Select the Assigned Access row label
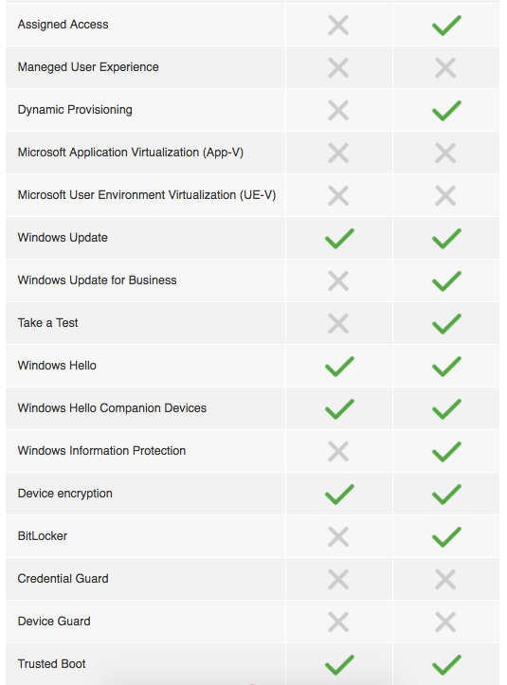The width and height of the screenshot is (507, 685). (63, 25)
